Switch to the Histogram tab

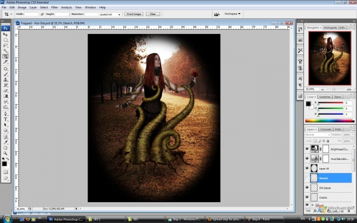[x=330, y=27]
